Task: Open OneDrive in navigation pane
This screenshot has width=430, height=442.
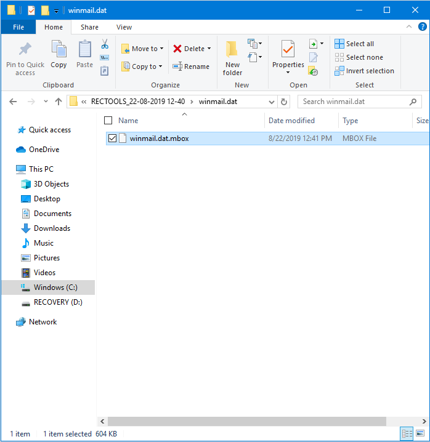Action: tap(38, 150)
